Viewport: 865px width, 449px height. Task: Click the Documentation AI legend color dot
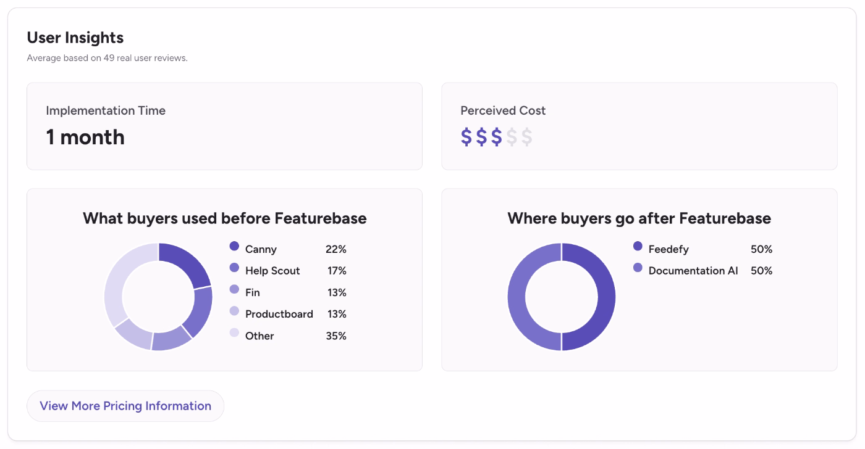pos(638,268)
